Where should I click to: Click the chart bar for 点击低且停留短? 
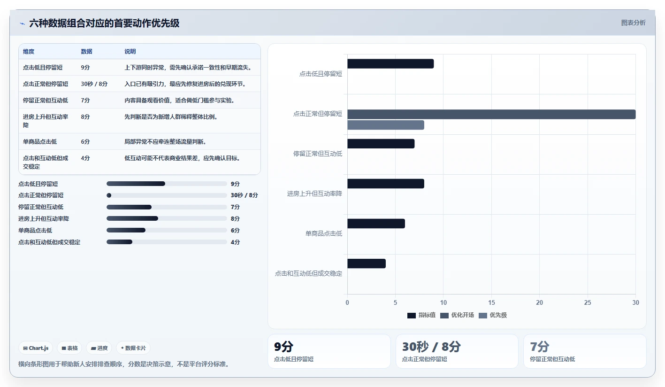click(390, 64)
